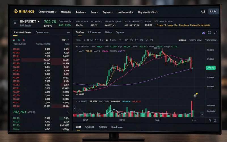Select the Aislado margin tab

pyautogui.click(x=103, y=127)
